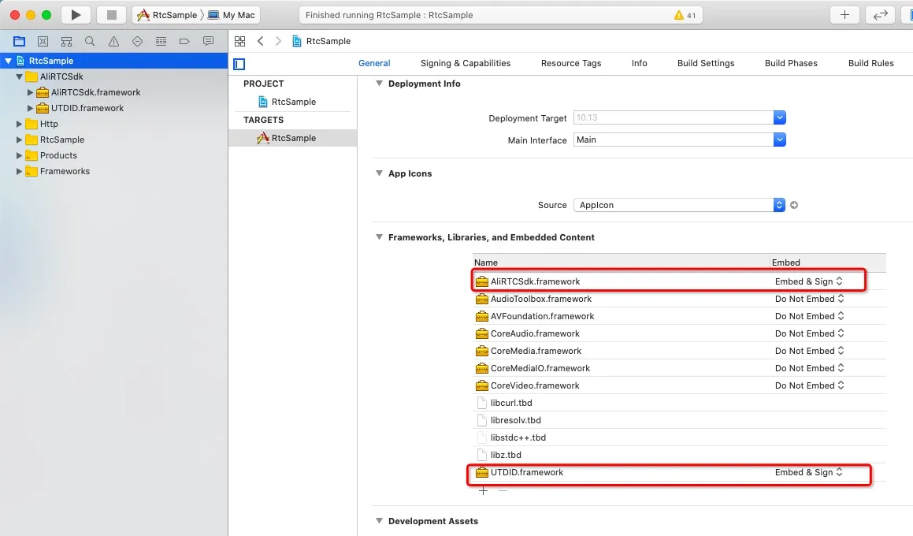This screenshot has width=913, height=536.
Task: Open the Breakpoint navigator icon
Action: [x=184, y=41]
